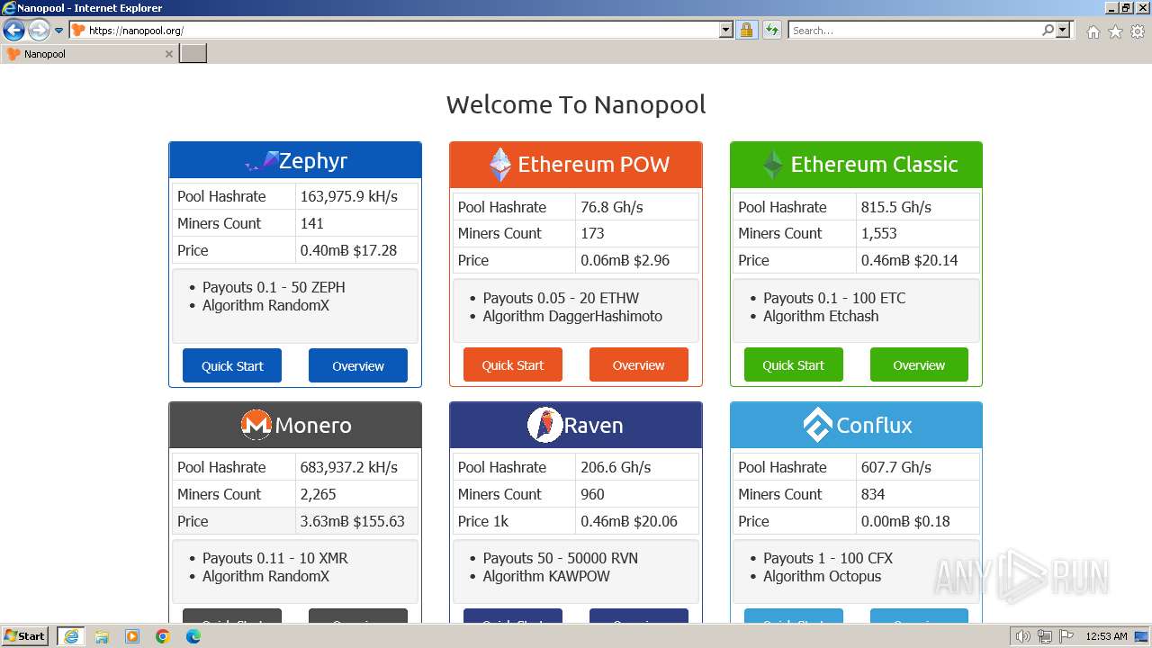Click the browser Forward arrow button
Screen dimensions: 1152x648
[x=39, y=31]
